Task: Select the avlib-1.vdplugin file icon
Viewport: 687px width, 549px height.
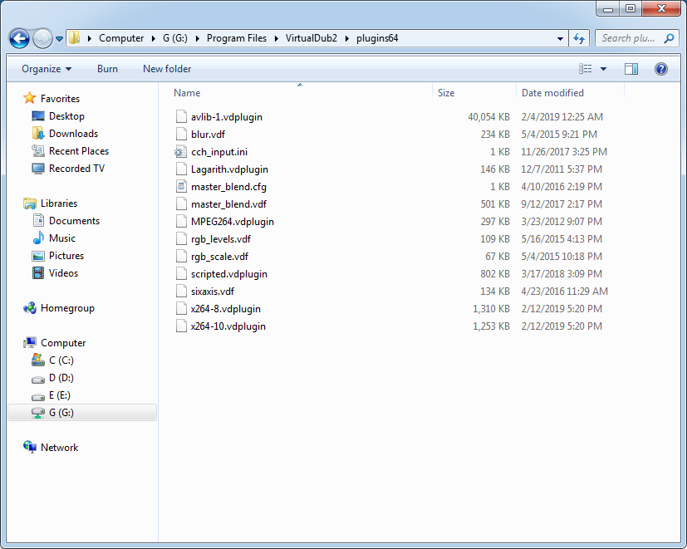Action: (x=181, y=116)
